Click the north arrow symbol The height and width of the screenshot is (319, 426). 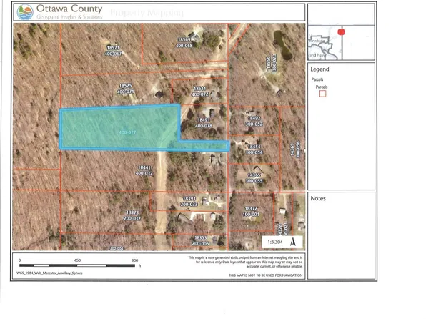tap(292, 242)
